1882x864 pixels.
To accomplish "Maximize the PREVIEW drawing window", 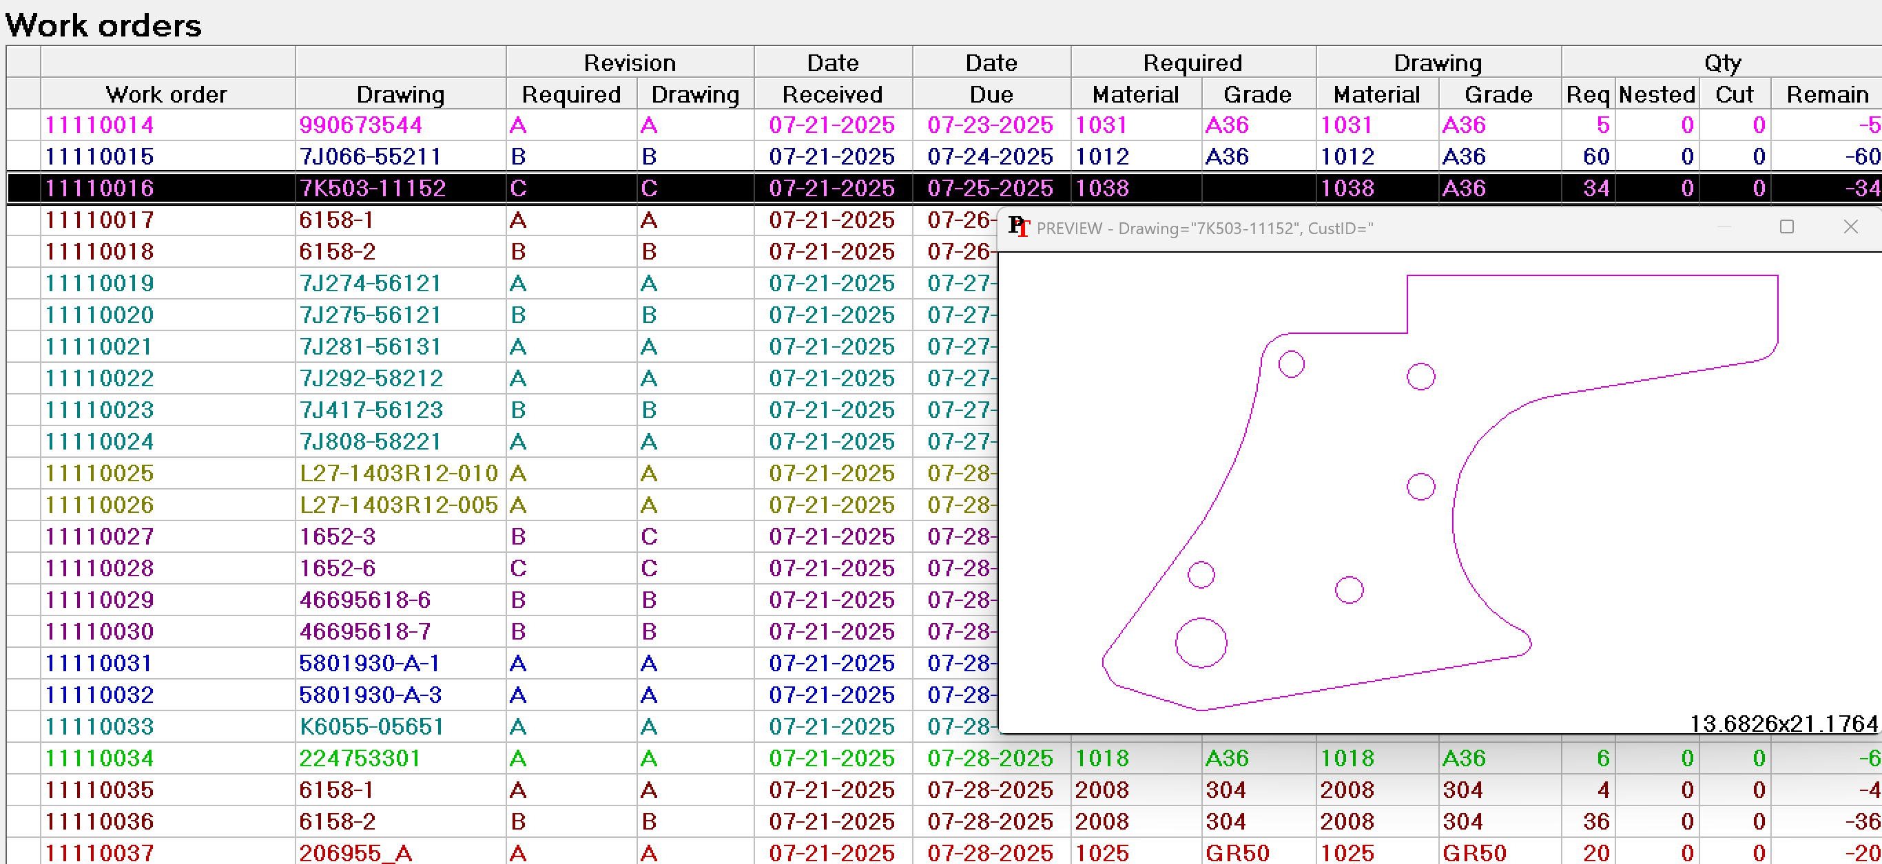I will click(1786, 227).
